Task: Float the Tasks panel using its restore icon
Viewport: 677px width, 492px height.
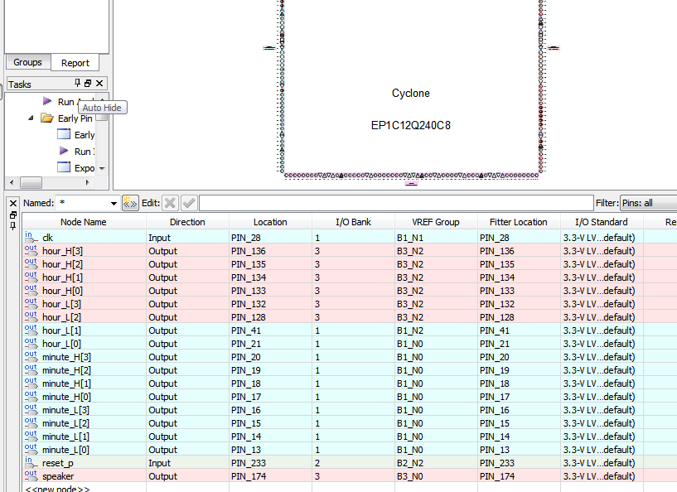Action: pos(89,84)
